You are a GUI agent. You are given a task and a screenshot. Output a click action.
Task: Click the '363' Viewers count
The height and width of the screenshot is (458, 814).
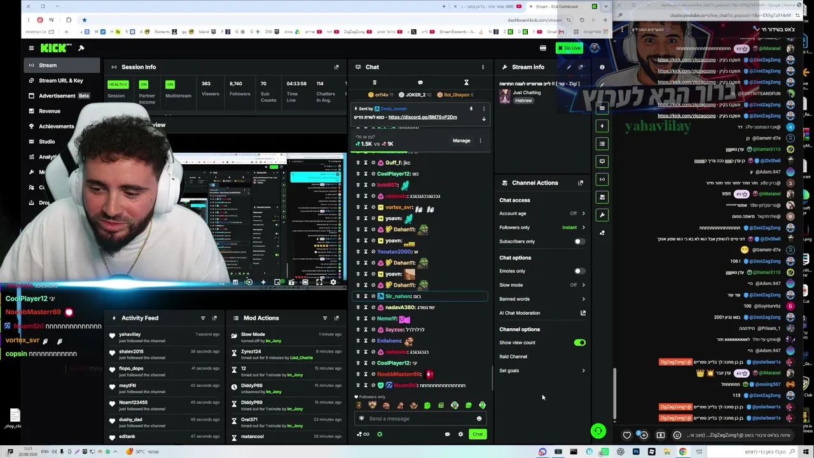click(206, 83)
